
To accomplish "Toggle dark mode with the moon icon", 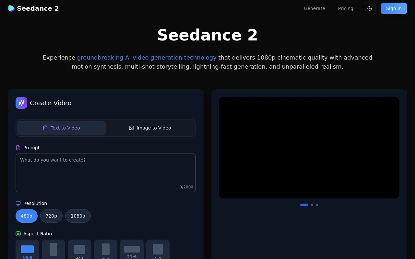I will click(x=370, y=8).
